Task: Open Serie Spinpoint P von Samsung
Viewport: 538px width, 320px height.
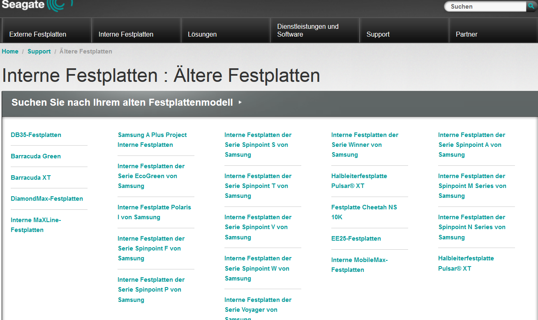Action: [x=151, y=290]
